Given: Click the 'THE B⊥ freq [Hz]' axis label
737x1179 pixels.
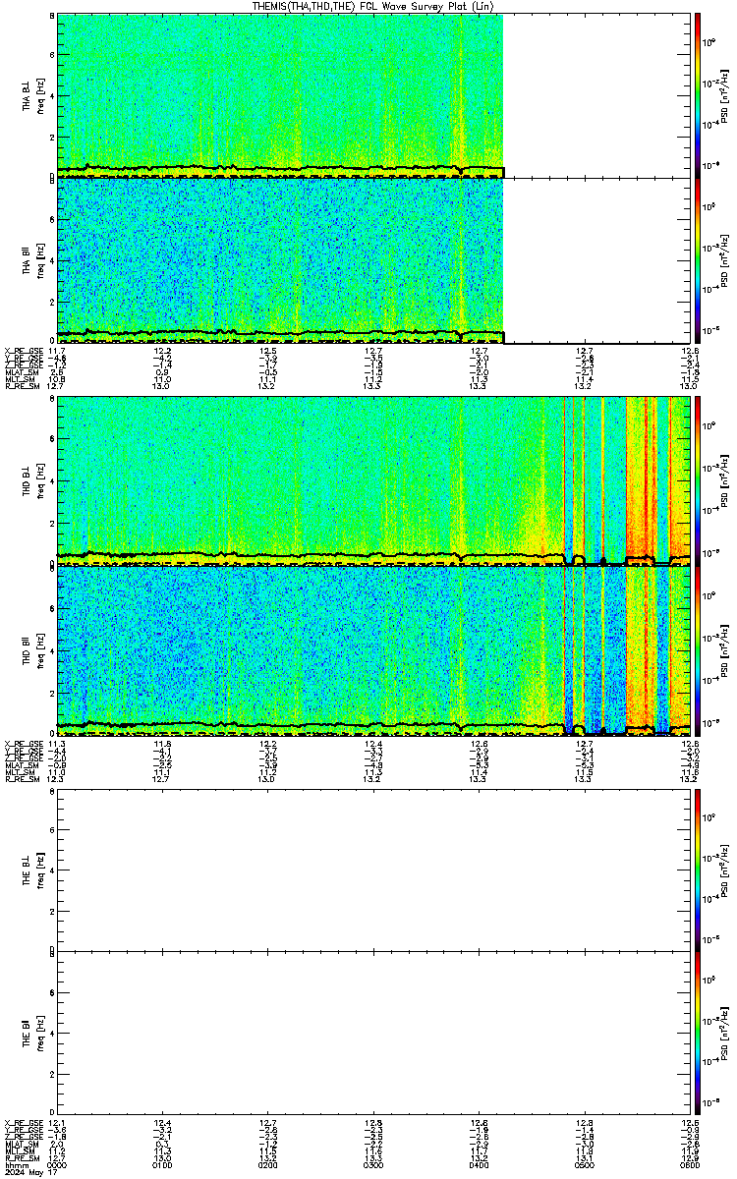Looking at the screenshot, I should click(31, 871).
